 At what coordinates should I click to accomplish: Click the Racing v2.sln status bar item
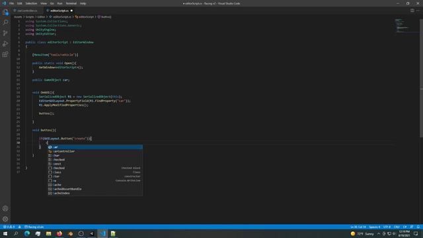(x=34, y=227)
